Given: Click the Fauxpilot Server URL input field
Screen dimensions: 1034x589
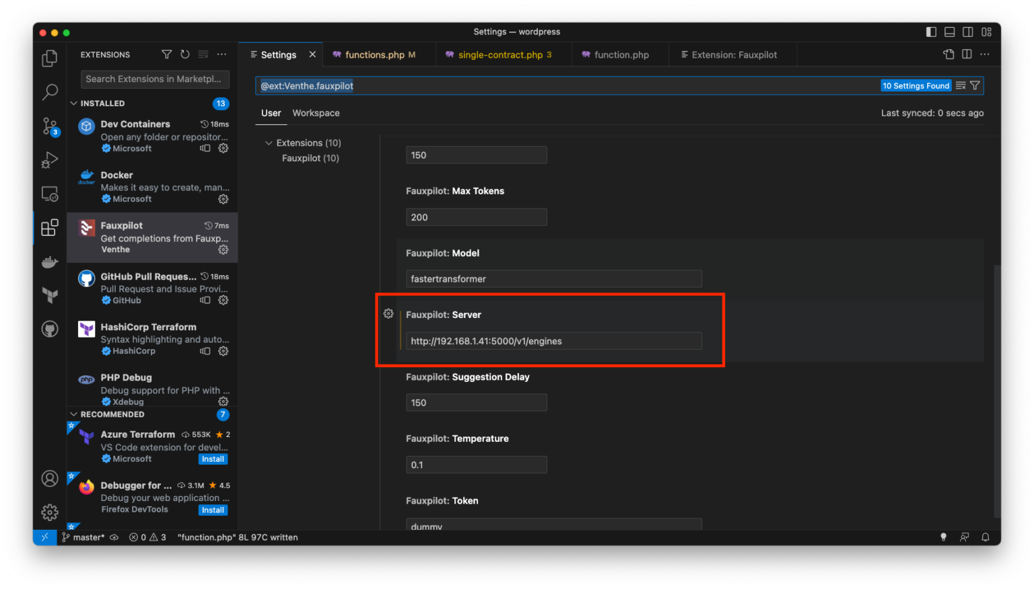Looking at the screenshot, I should point(553,341).
